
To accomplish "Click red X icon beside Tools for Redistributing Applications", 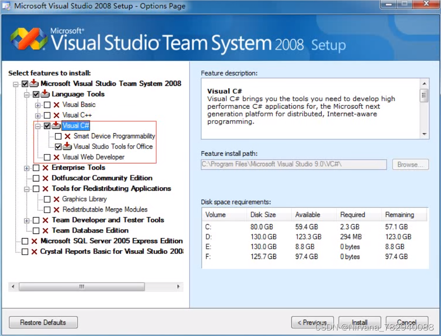I will pyautogui.click(x=45, y=189).
